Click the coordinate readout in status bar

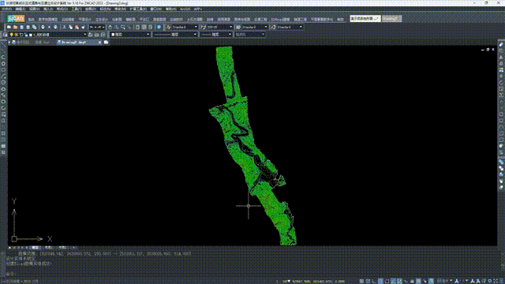coord(318,281)
